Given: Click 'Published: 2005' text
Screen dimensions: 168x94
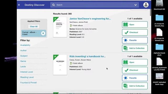Looking at the screenshot, I should pos(76,67).
